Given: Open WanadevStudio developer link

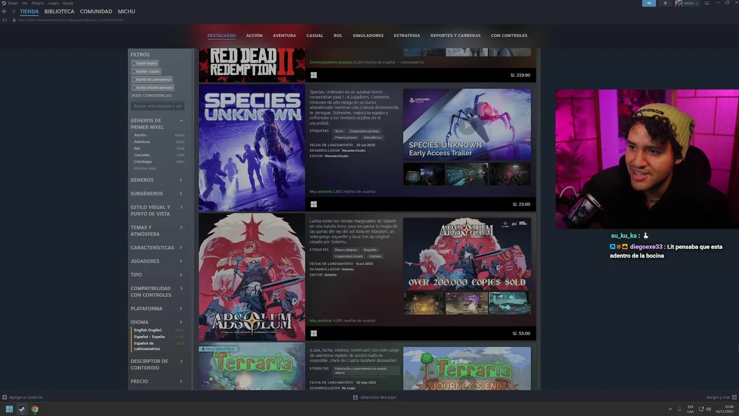Looking at the screenshot, I should click(353, 150).
